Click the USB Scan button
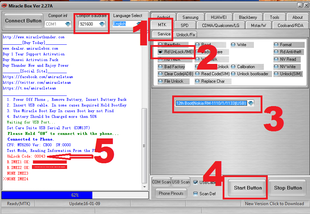Screen dimensions: 310x214 (181, 182)
